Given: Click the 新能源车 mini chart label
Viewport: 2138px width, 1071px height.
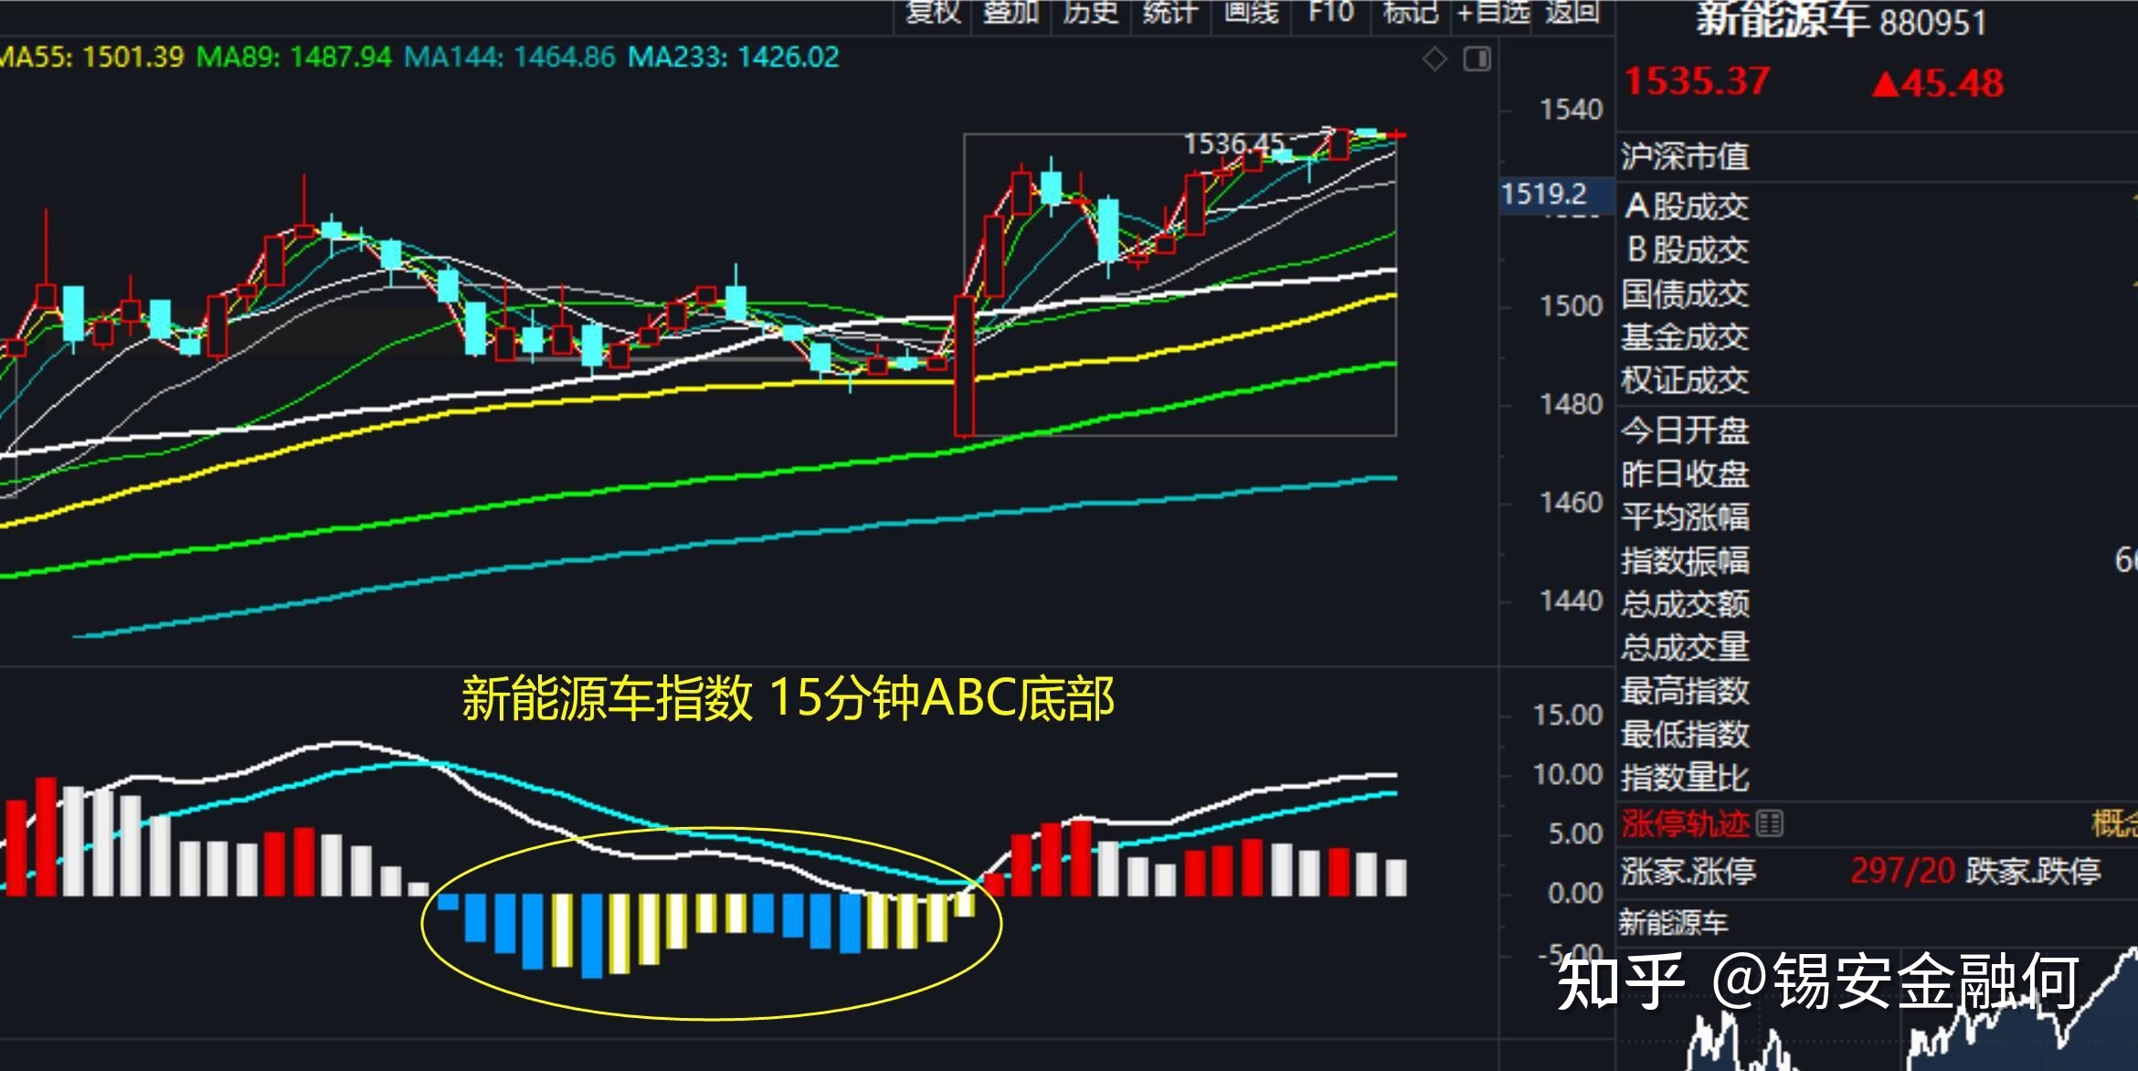Looking at the screenshot, I should pos(1674,923).
